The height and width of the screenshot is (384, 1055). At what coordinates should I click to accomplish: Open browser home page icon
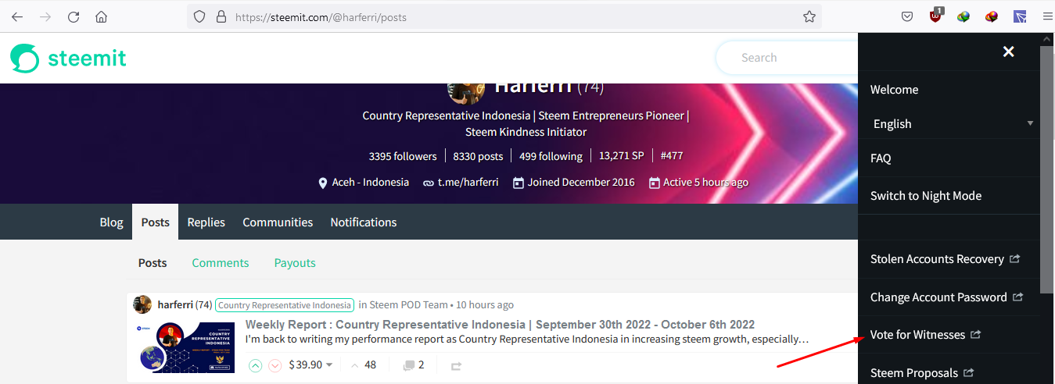[101, 16]
